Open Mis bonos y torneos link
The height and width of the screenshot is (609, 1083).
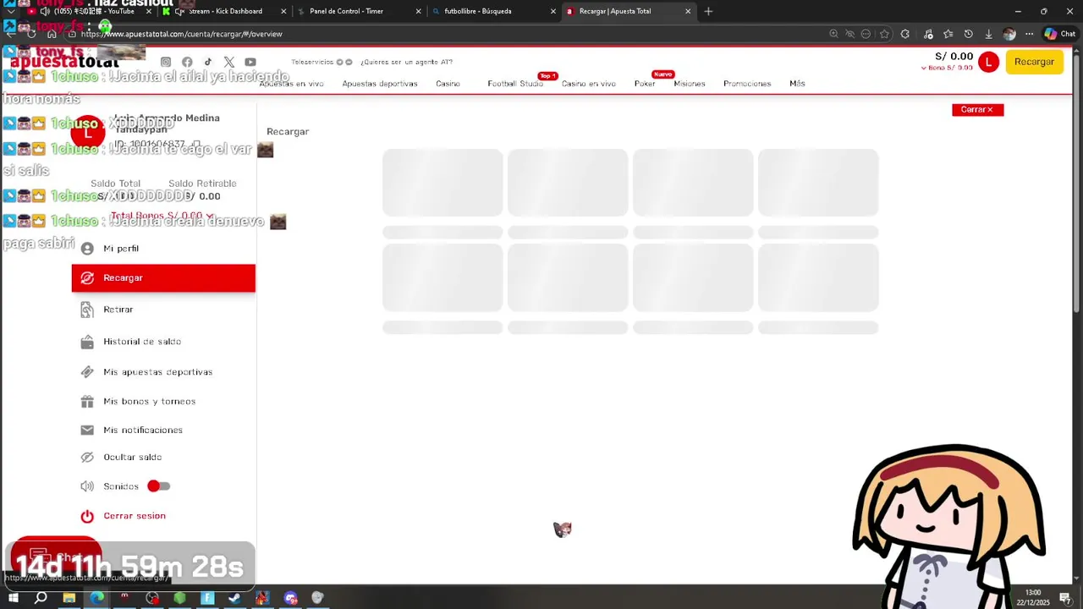tap(150, 402)
